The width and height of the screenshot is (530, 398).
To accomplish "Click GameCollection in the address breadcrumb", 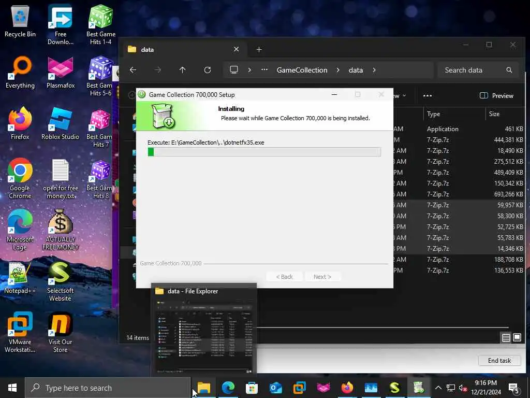I will click(x=302, y=70).
